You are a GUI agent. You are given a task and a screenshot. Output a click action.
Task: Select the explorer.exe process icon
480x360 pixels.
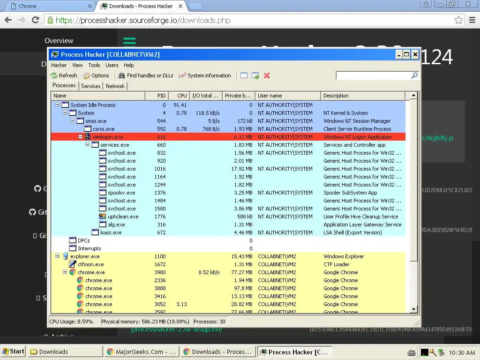[65, 256]
